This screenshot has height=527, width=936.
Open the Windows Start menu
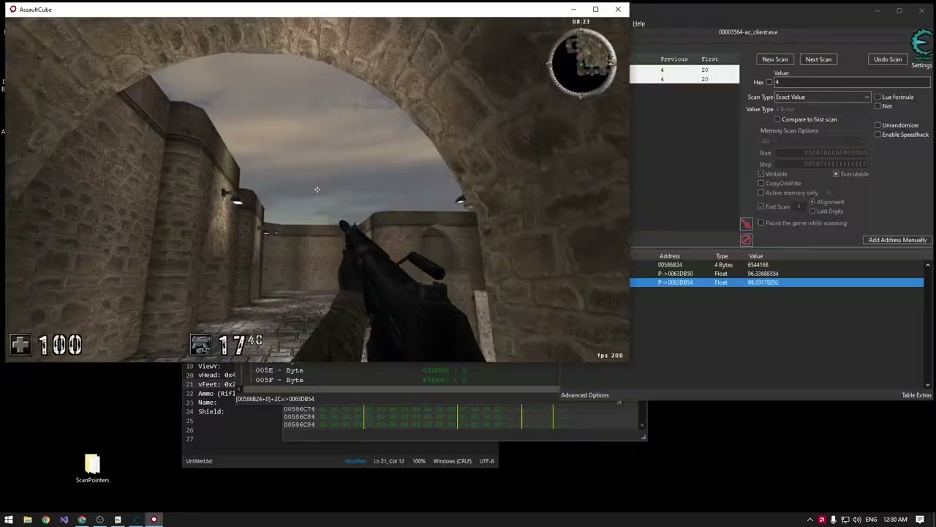(x=10, y=520)
